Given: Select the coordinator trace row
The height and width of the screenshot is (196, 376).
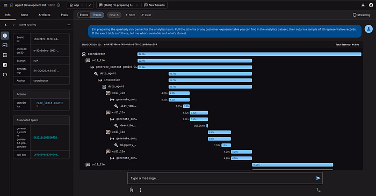Looking at the screenshot, I should click(x=221, y=54).
